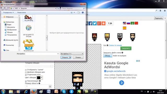Toggle Отображать "шлем" checkbox
Image resolution: width=167 pixels, height=94 pixels.
(26, 70)
